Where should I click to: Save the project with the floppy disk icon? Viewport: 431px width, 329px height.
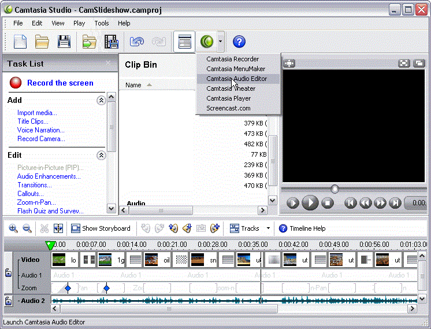[x=64, y=42]
